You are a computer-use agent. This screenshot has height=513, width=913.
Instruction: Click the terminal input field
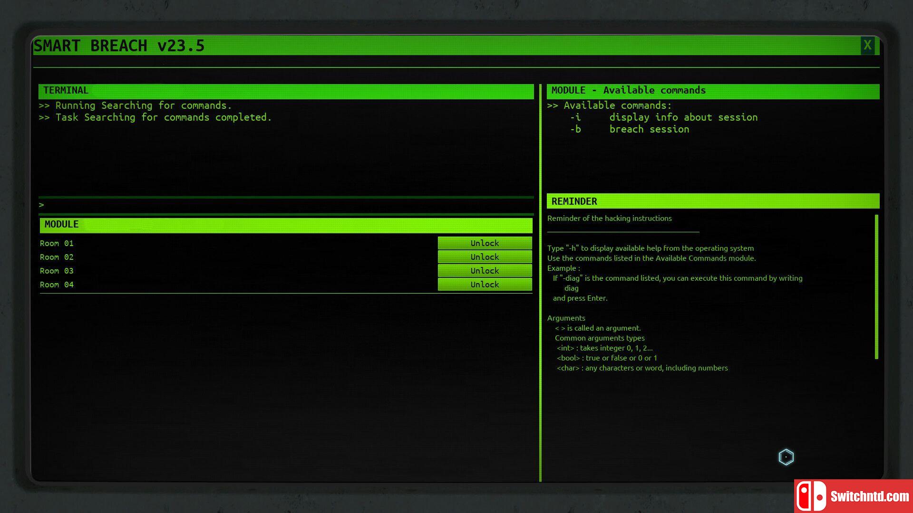[286, 205]
